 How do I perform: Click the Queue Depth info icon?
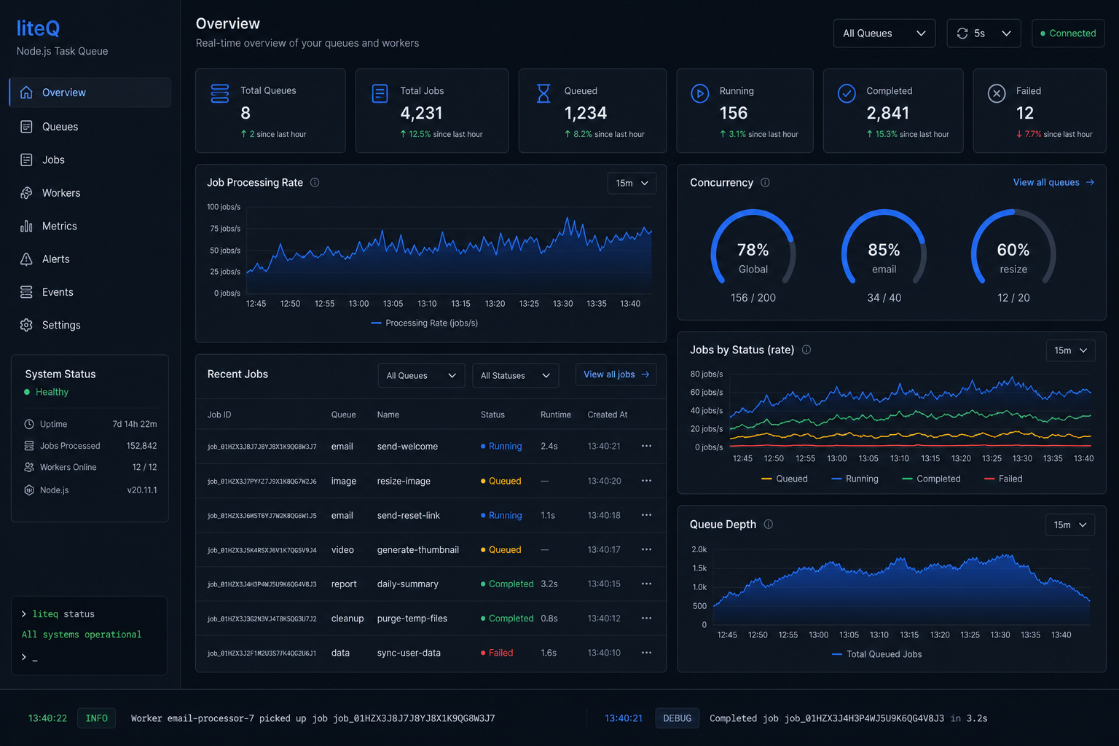pos(768,525)
